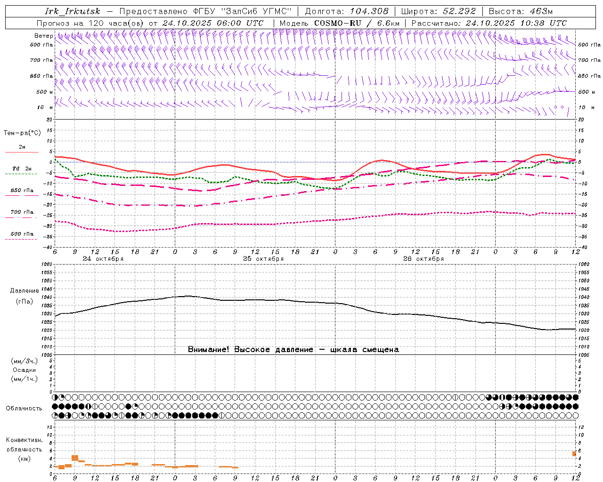Click the 25 октября date label
The width and height of the screenshot is (603, 482).
(x=263, y=259)
